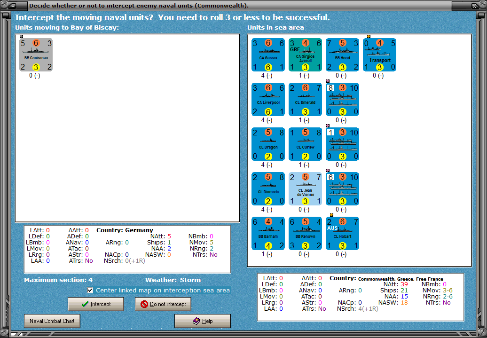Click Units moving to Bay of Biscay heading
This screenshot has width=487, height=338.
coord(67,27)
